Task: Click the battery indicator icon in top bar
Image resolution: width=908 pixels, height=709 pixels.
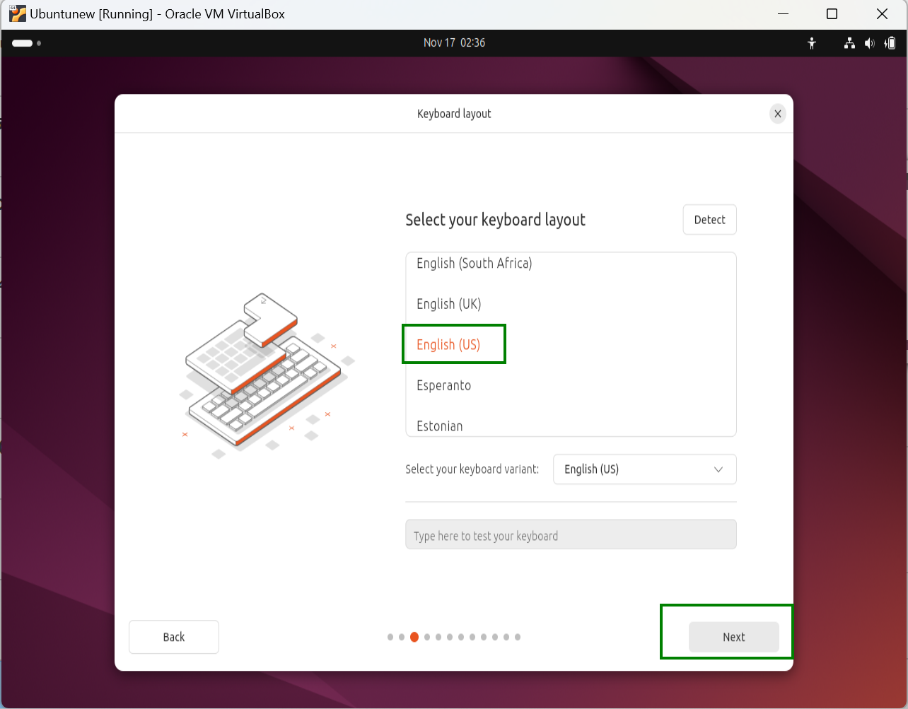Action: coord(891,43)
